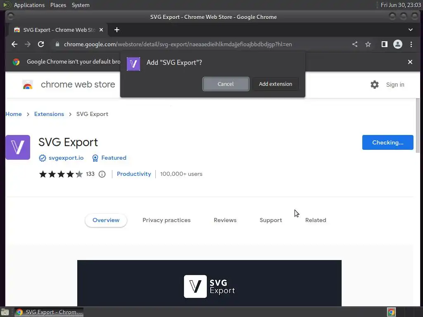The height and width of the screenshot is (317, 423).
Task: Open svgexport.io publisher link
Action: click(x=66, y=158)
